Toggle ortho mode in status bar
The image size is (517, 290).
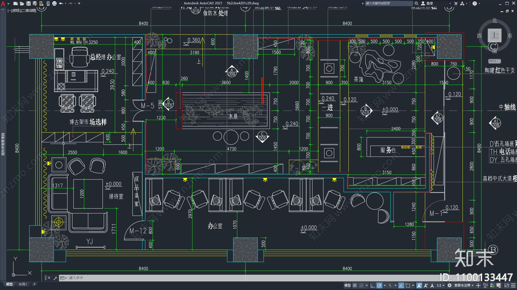point(373,285)
